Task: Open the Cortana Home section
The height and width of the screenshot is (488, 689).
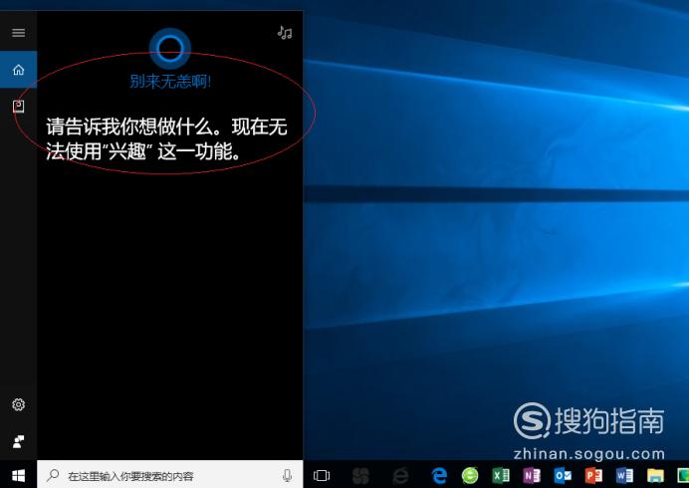Action: pos(19,70)
